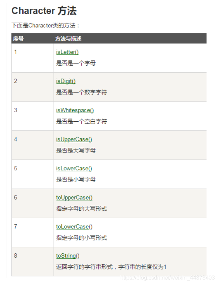Select the description 是否是一个数字字符
Image resolution: width=218 pixels, height=284 pixels.
pyautogui.click(x=82, y=92)
